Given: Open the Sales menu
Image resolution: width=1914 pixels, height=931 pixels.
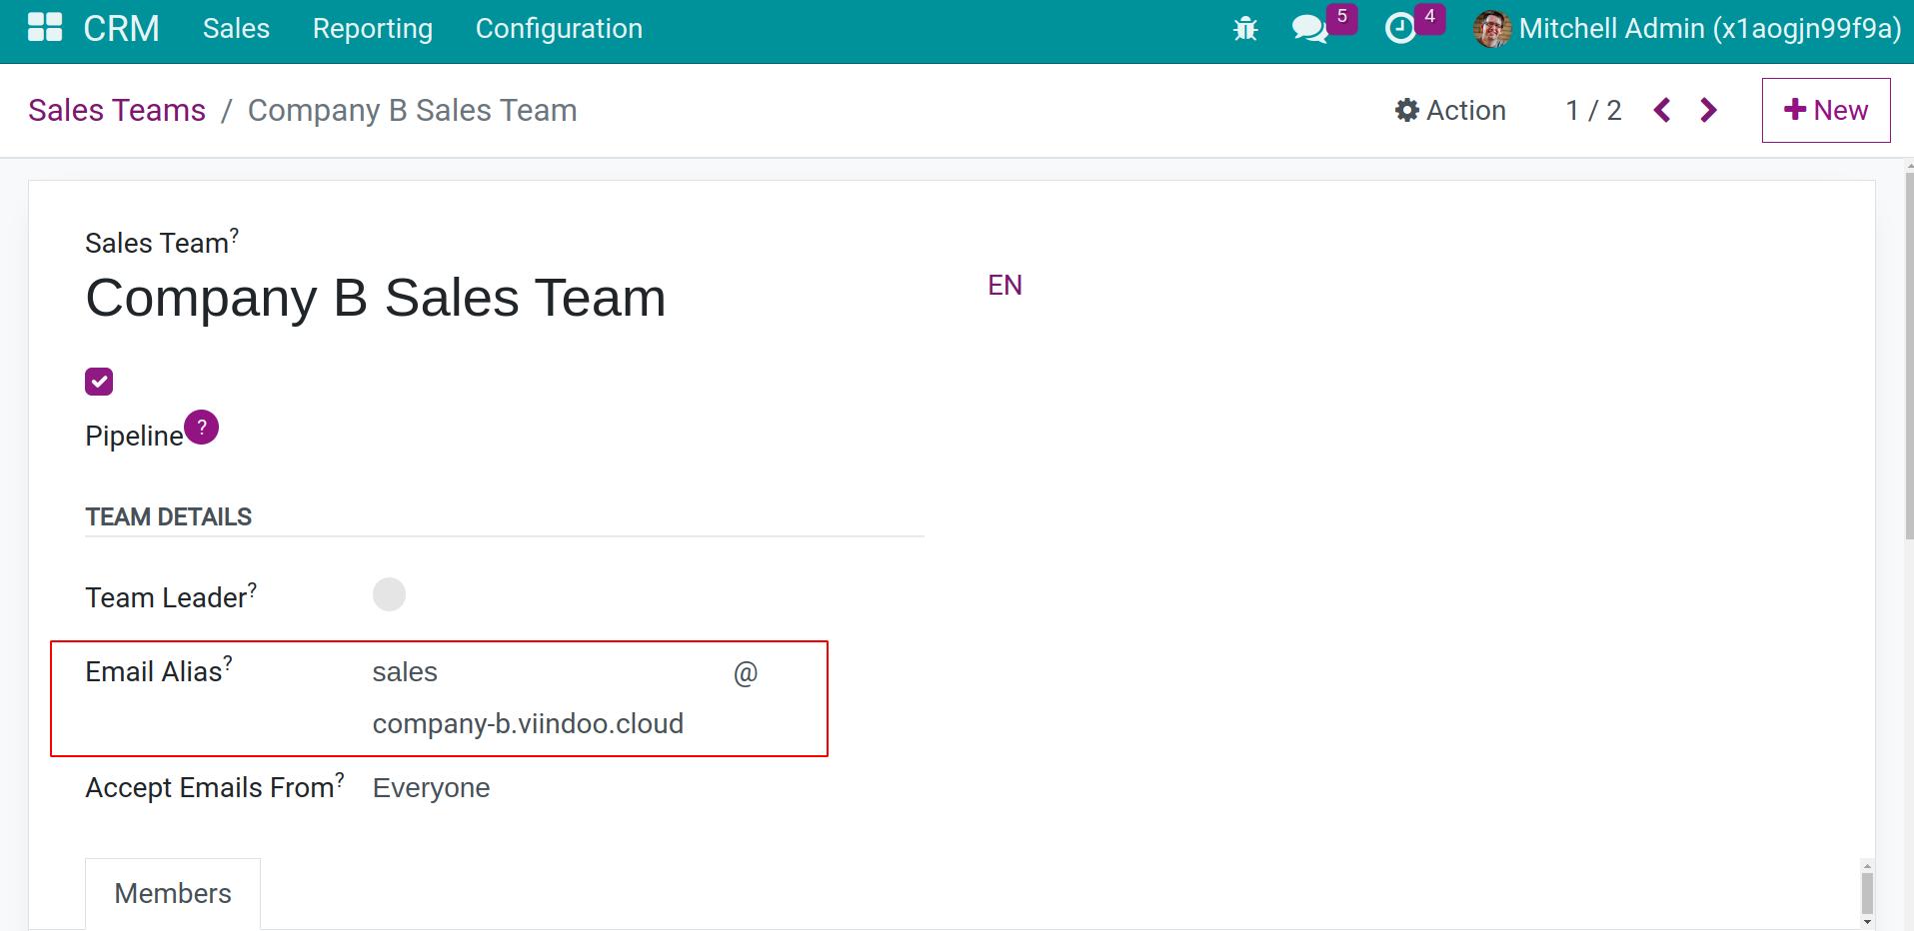Looking at the screenshot, I should coord(236,29).
